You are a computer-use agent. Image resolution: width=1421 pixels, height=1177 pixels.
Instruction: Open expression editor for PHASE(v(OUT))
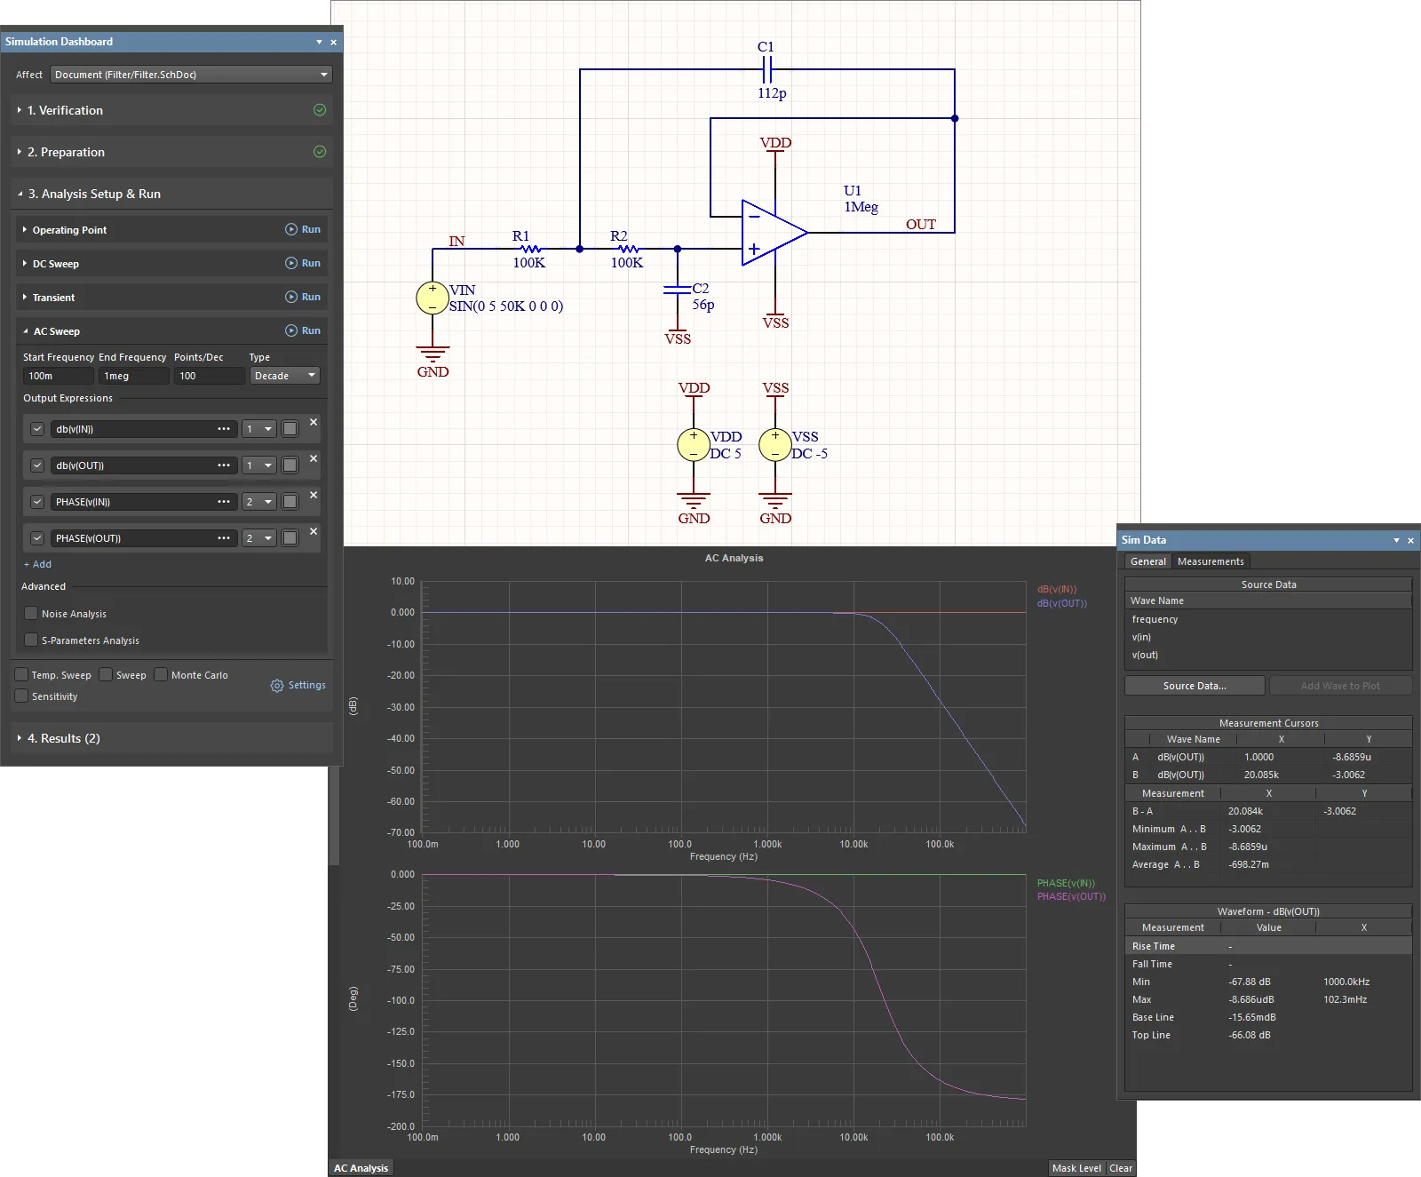pos(224,538)
